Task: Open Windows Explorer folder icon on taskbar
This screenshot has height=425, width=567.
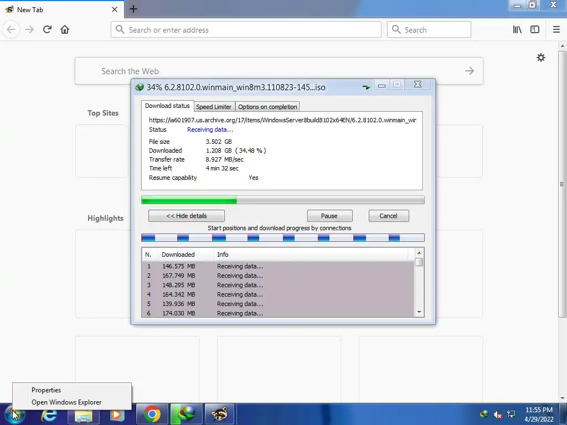Action: [83, 414]
